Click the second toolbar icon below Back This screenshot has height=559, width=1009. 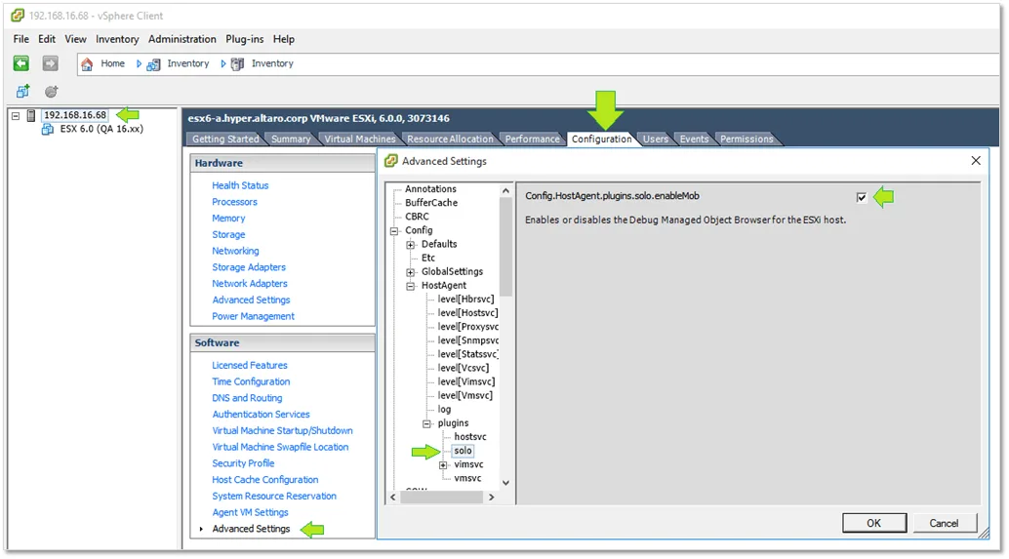pyautogui.click(x=51, y=92)
